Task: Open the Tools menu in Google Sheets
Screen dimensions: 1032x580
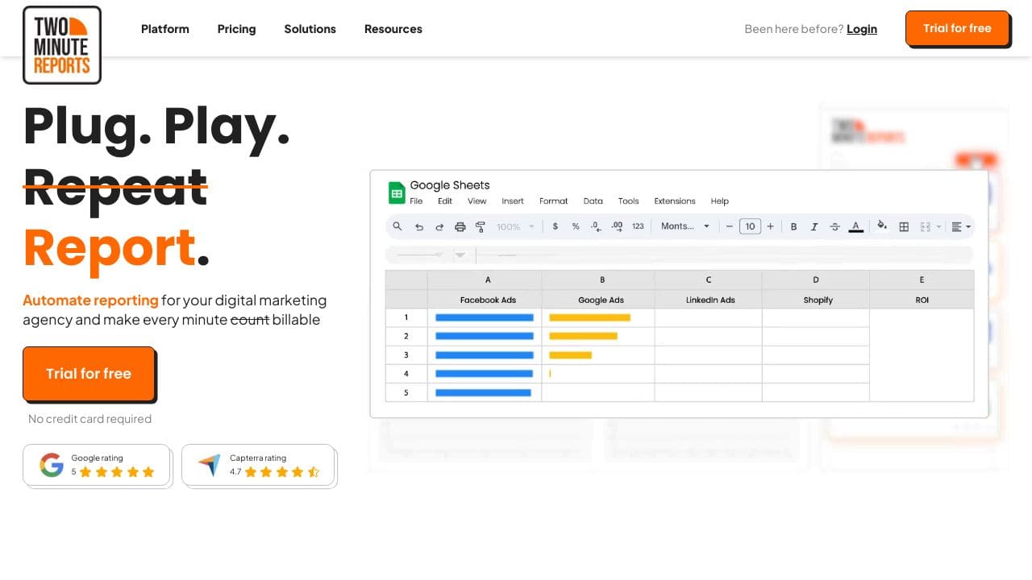Action: [629, 201]
